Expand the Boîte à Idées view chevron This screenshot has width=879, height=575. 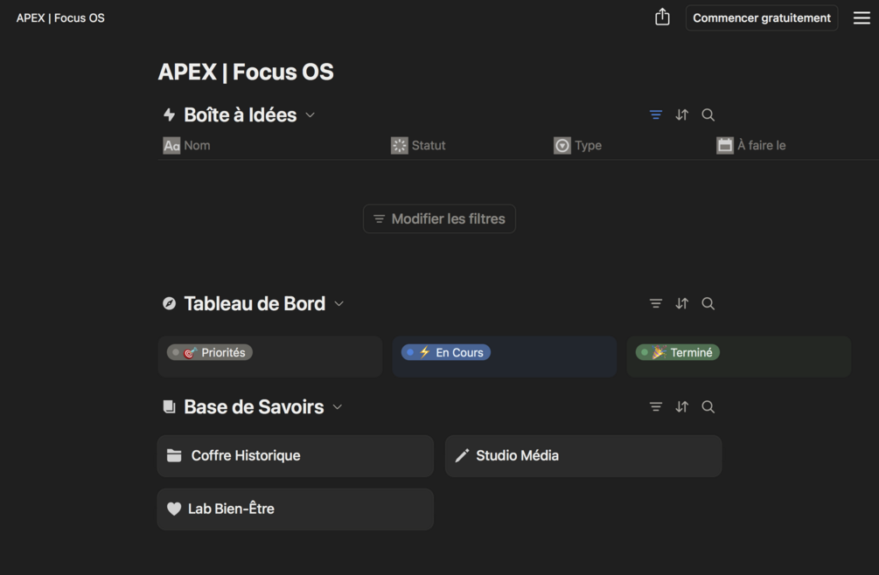click(310, 115)
